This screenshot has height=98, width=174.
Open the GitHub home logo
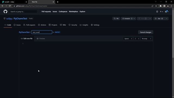(x=5, y=11)
